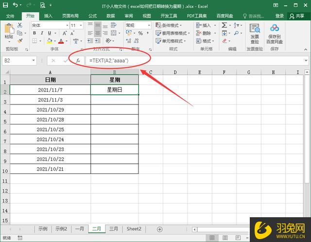Open Print Preview quick access icon
Viewport: 311px width, 242px height.
pyautogui.click(x=42, y=5)
